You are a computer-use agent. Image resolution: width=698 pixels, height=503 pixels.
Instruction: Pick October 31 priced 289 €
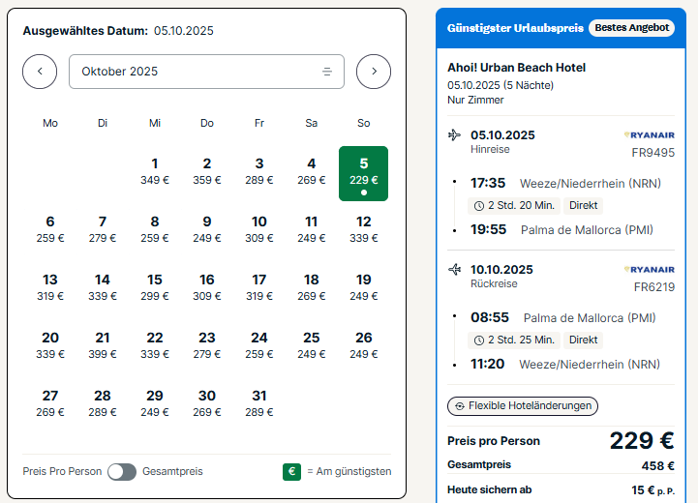click(259, 403)
